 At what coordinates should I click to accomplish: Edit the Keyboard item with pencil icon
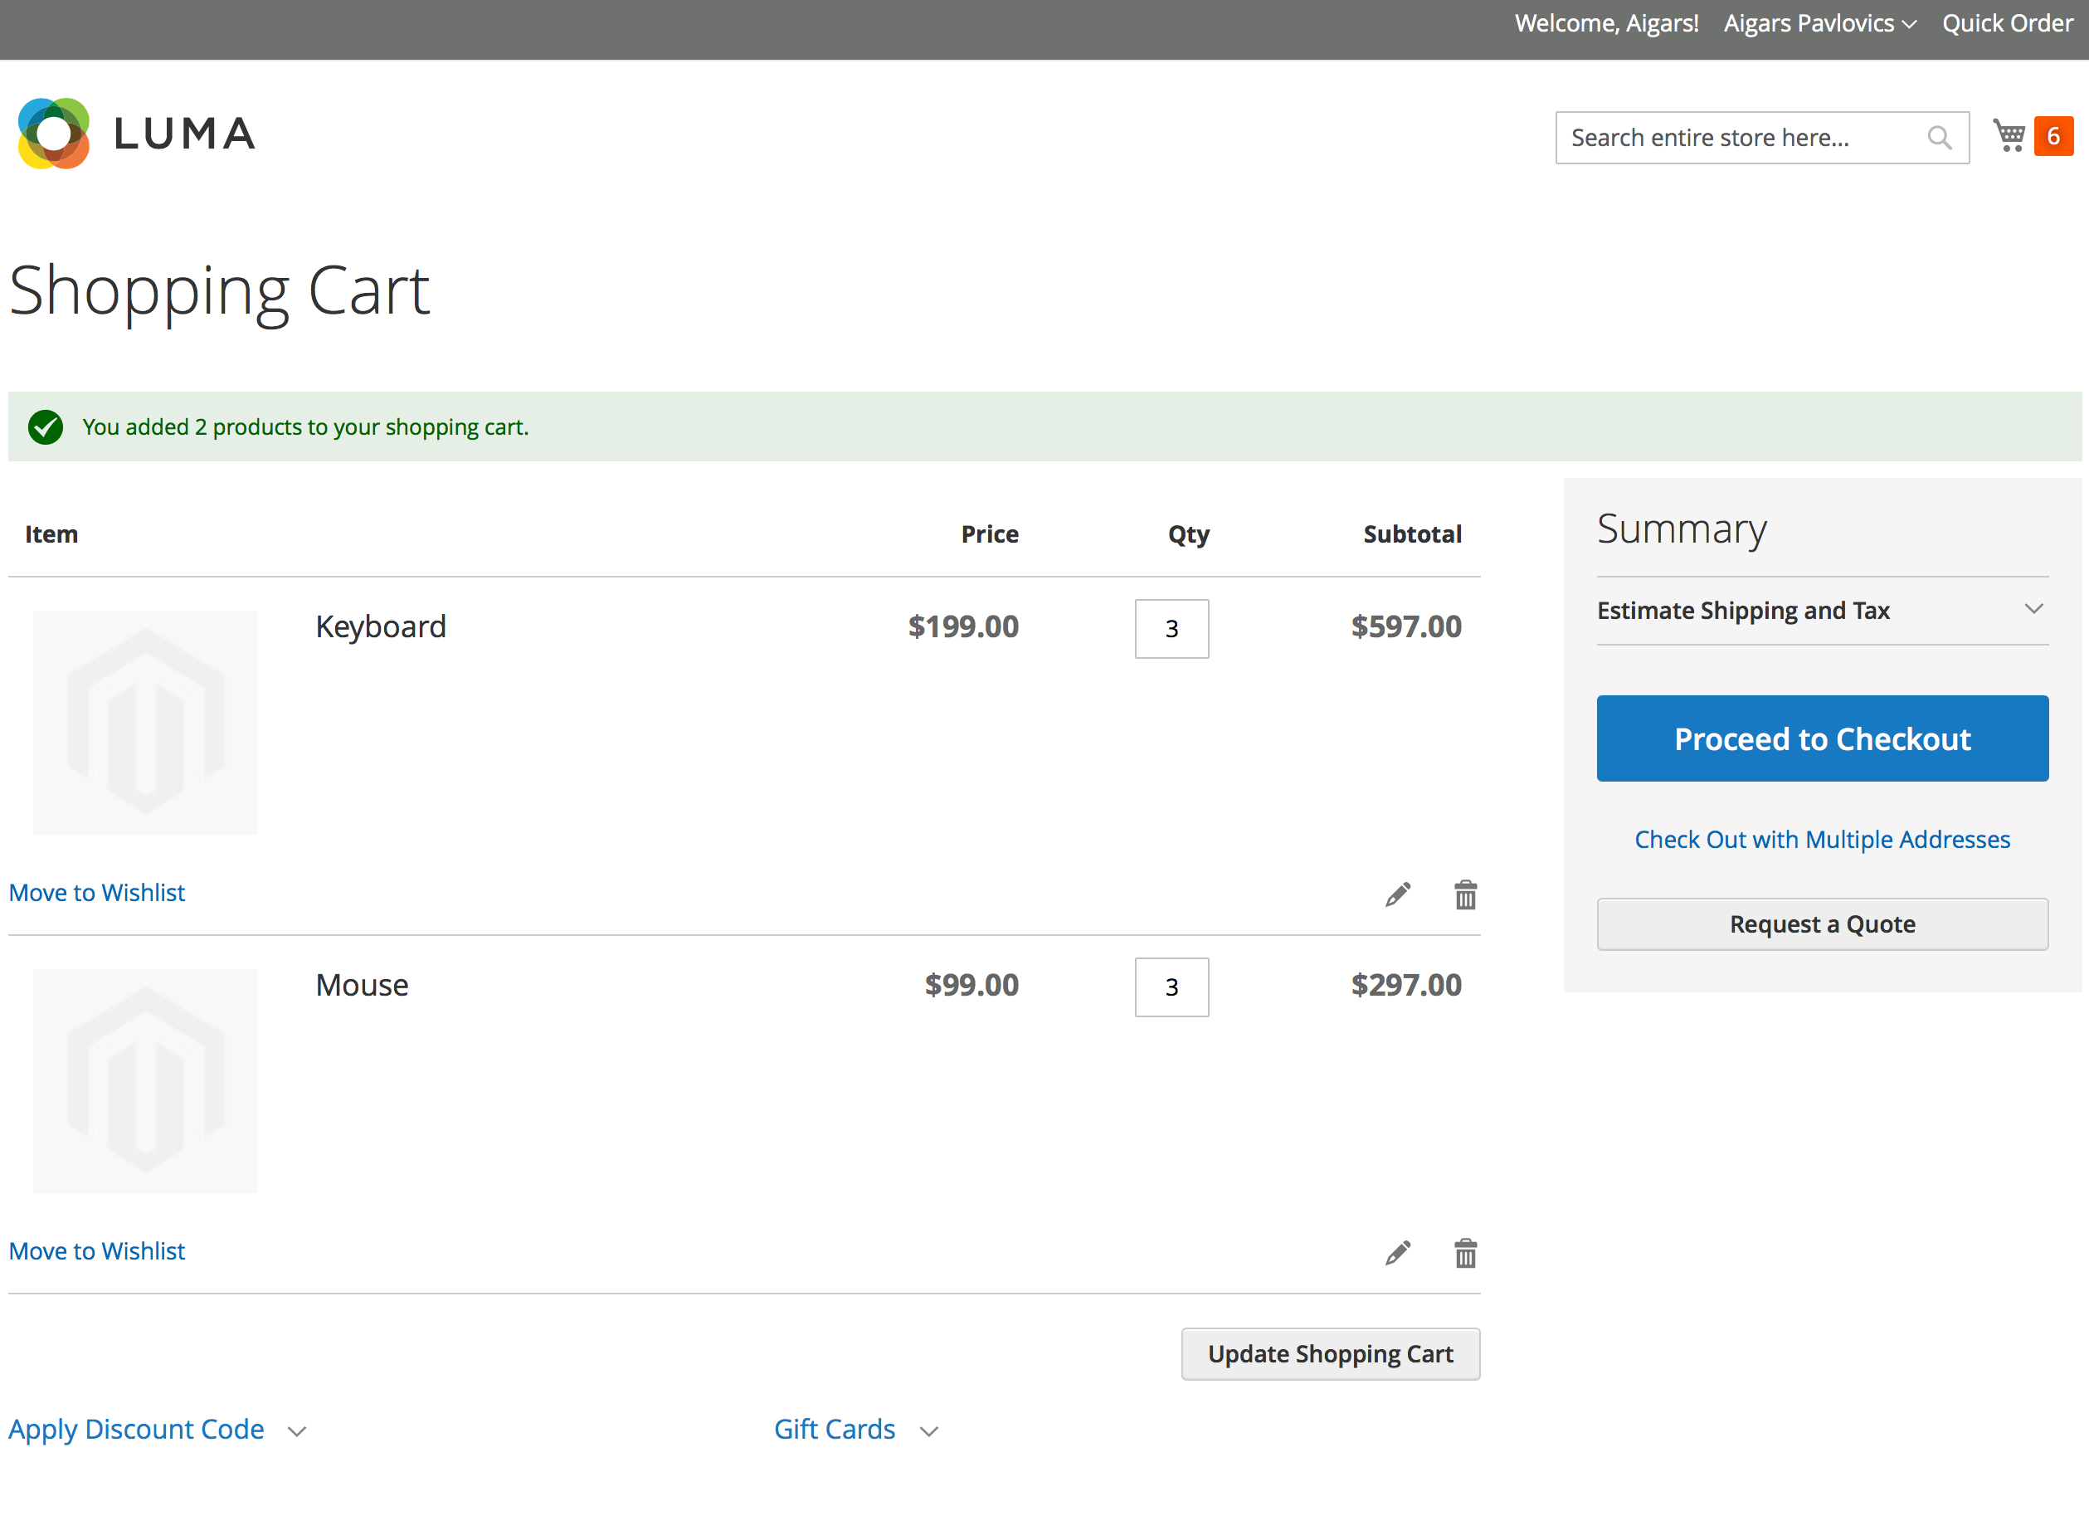1397,894
